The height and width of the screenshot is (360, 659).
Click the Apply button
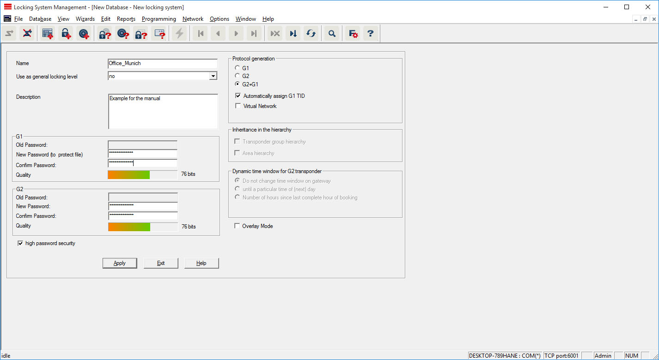[120, 263]
